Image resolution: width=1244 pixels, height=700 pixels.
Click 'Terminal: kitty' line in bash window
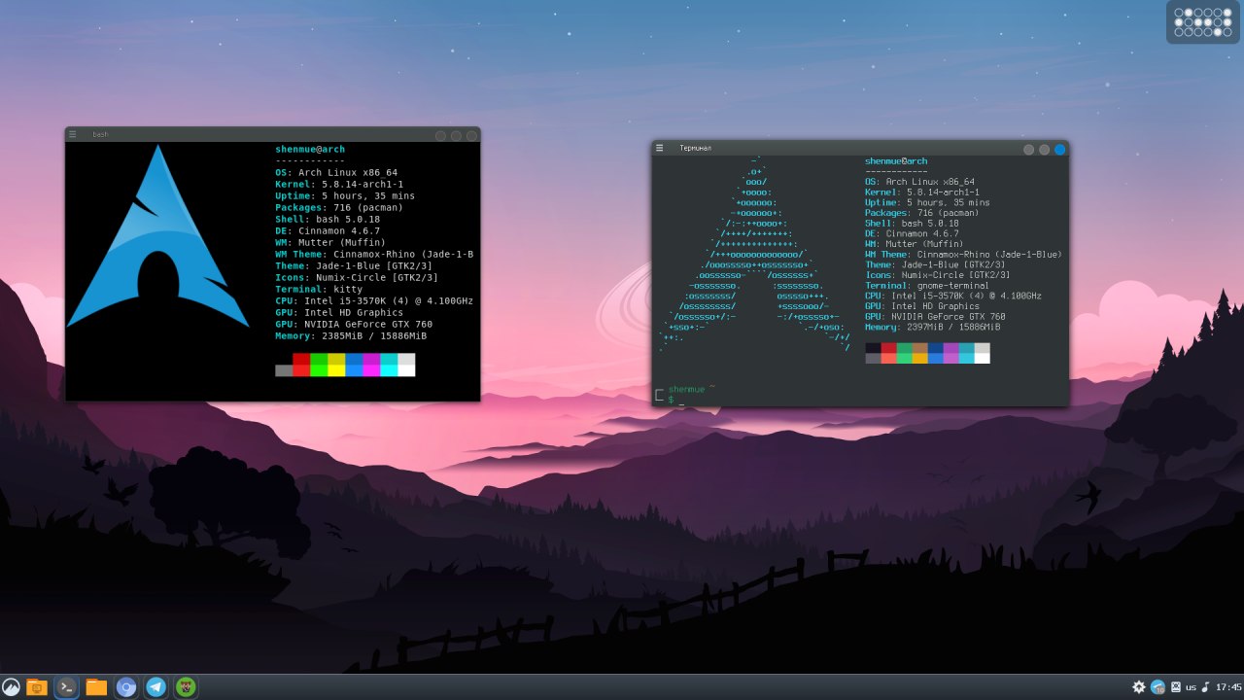point(319,290)
